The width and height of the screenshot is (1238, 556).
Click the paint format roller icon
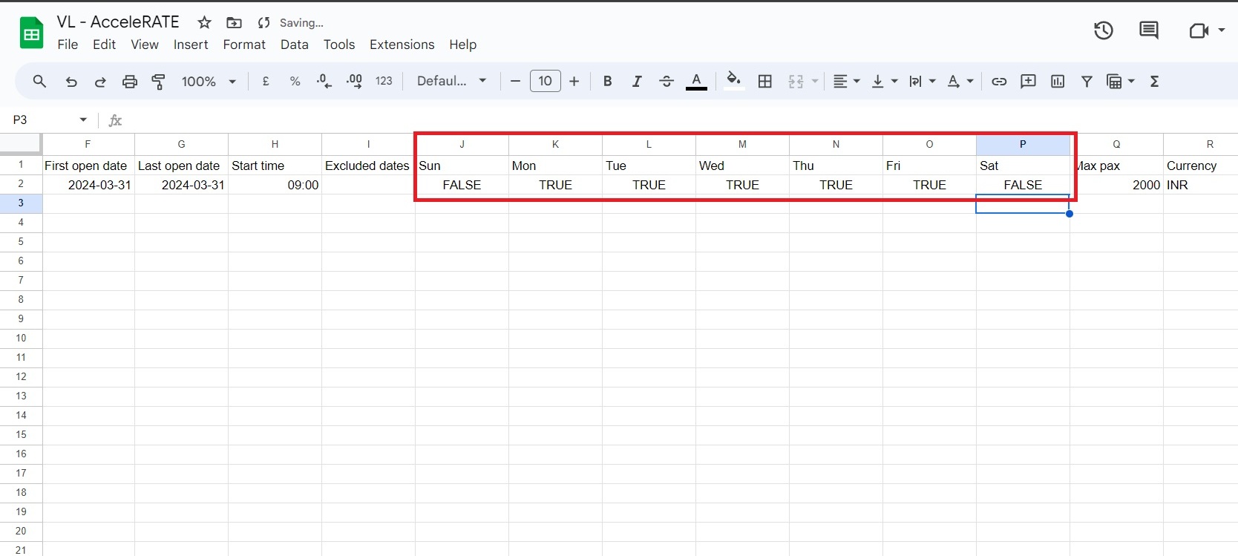click(x=158, y=82)
